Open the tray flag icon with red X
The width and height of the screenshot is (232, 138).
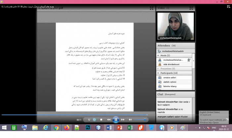point(208,128)
